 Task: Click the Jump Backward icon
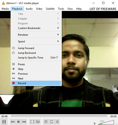pyautogui.click(x=13, y=53)
